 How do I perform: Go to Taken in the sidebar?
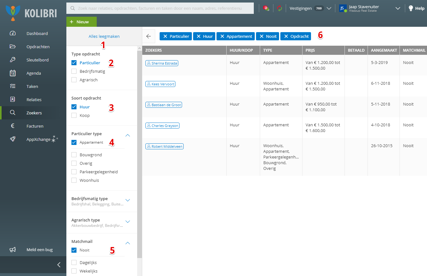pos(32,86)
